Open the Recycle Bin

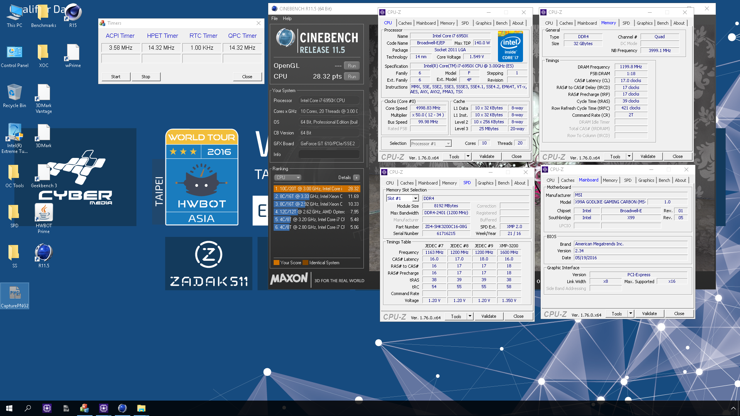coord(15,96)
